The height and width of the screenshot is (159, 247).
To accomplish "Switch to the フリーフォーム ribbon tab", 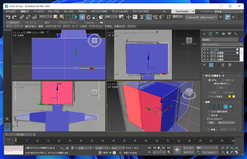I will [30, 23].
